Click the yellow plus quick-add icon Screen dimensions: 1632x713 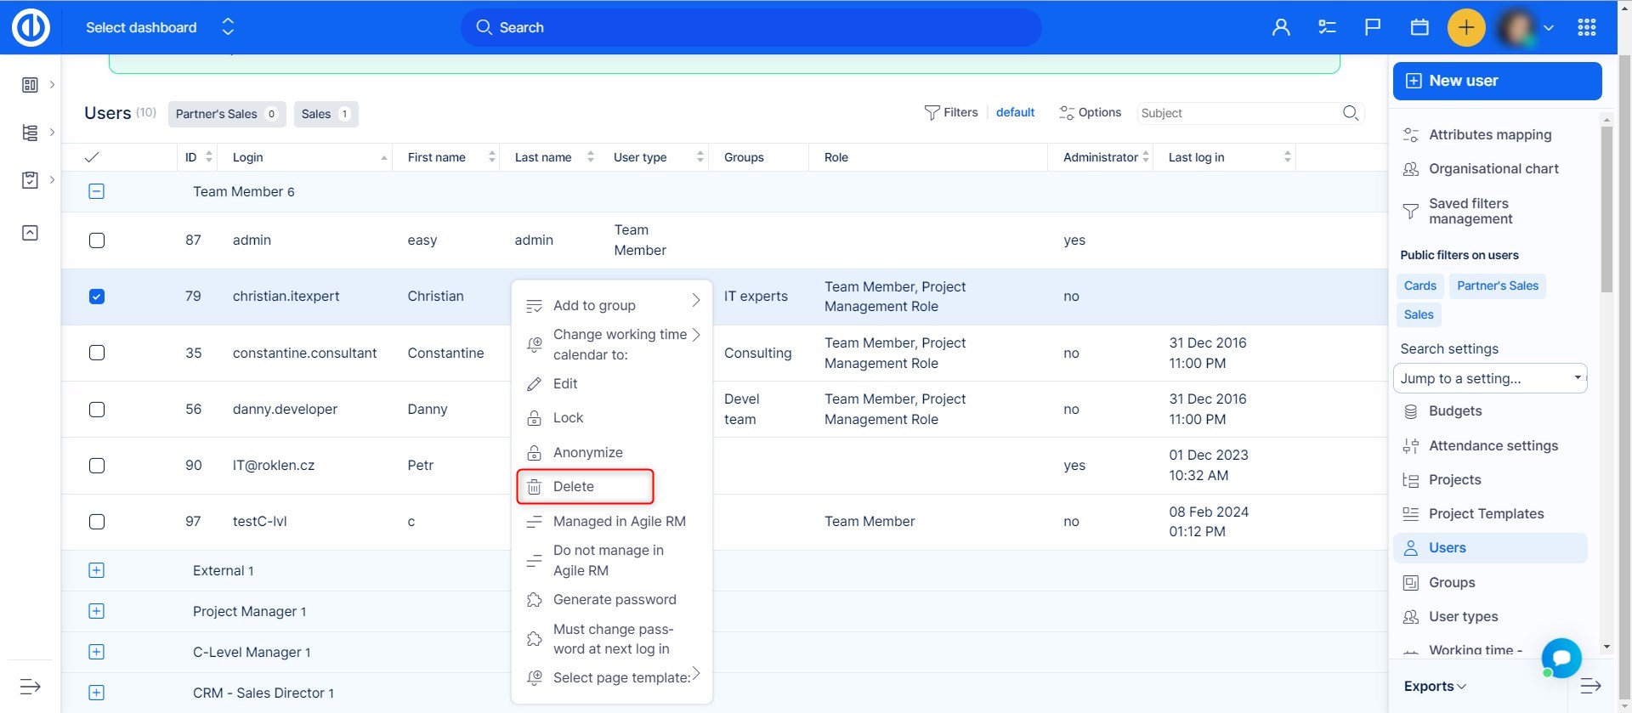(x=1465, y=27)
